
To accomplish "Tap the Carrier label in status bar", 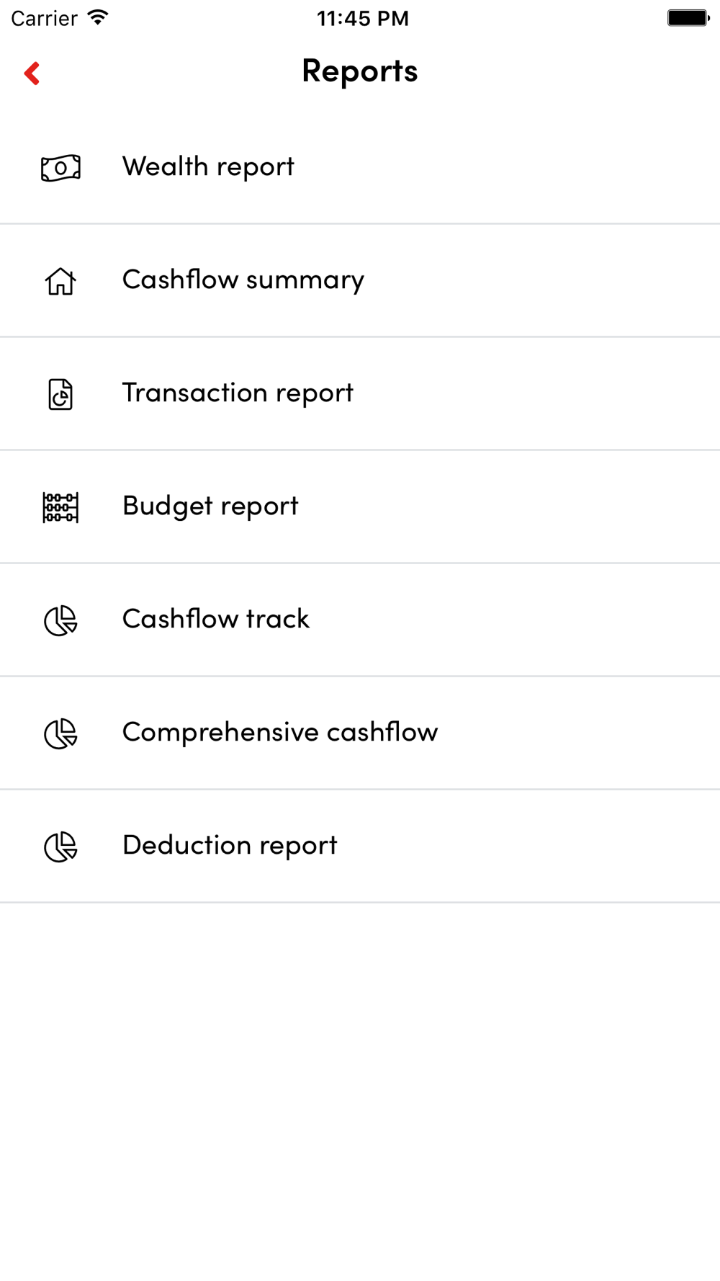I will click(x=44, y=18).
